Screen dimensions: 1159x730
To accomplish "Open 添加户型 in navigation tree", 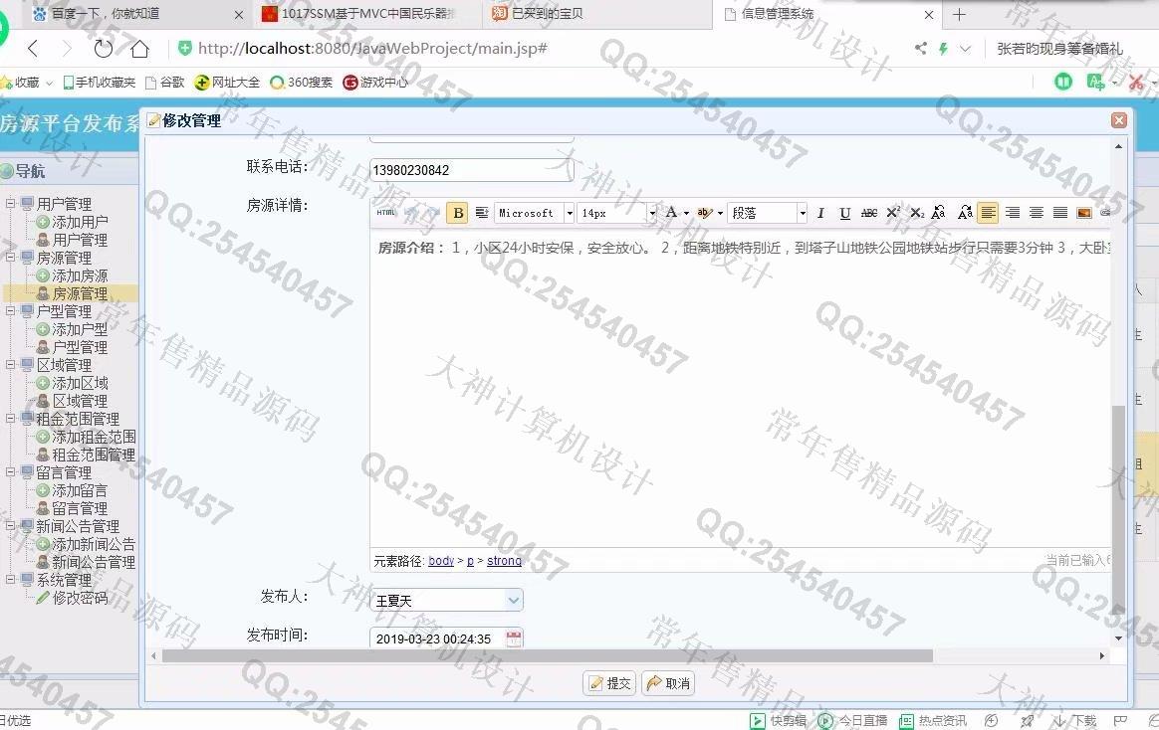I will tap(80, 329).
